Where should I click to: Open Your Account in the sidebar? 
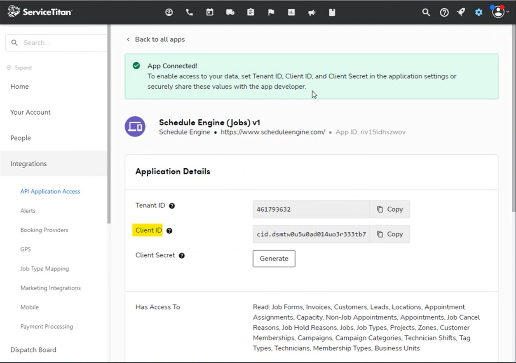(30, 112)
